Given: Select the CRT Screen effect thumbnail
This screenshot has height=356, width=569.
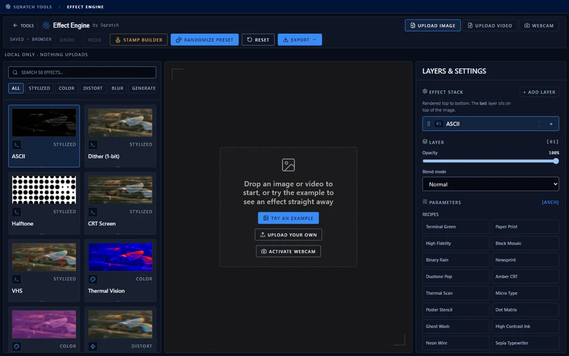Looking at the screenshot, I should [x=120, y=190].
